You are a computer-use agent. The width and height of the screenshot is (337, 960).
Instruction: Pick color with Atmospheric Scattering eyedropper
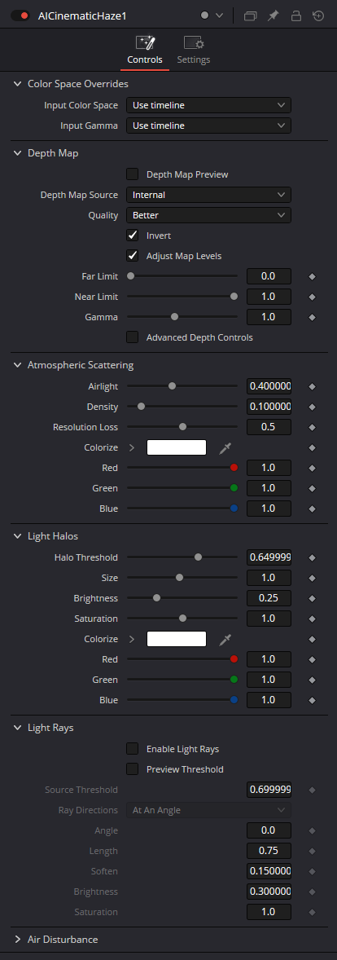(x=225, y=447)
